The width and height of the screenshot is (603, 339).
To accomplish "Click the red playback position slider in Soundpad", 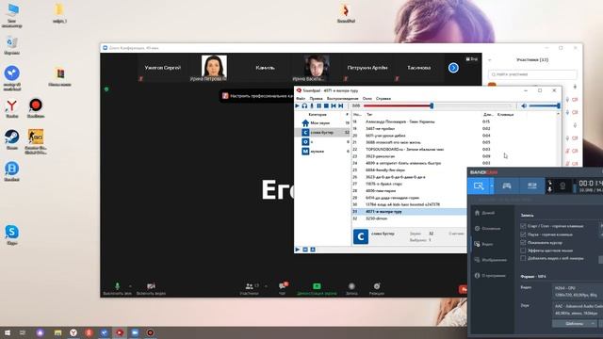I will [x=437, y=105].
